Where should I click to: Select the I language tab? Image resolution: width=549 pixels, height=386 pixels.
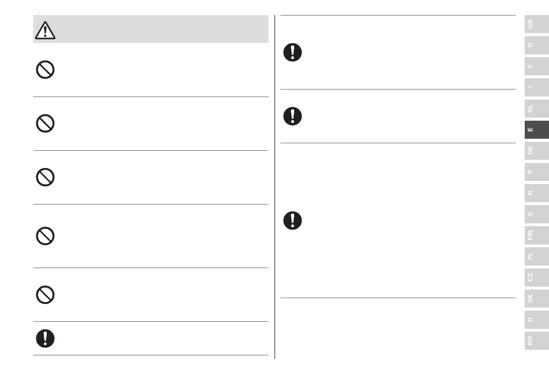(537, 87)
